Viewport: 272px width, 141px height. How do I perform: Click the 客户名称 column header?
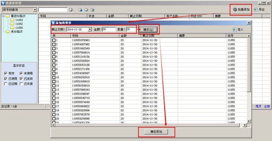pos(177,16)
